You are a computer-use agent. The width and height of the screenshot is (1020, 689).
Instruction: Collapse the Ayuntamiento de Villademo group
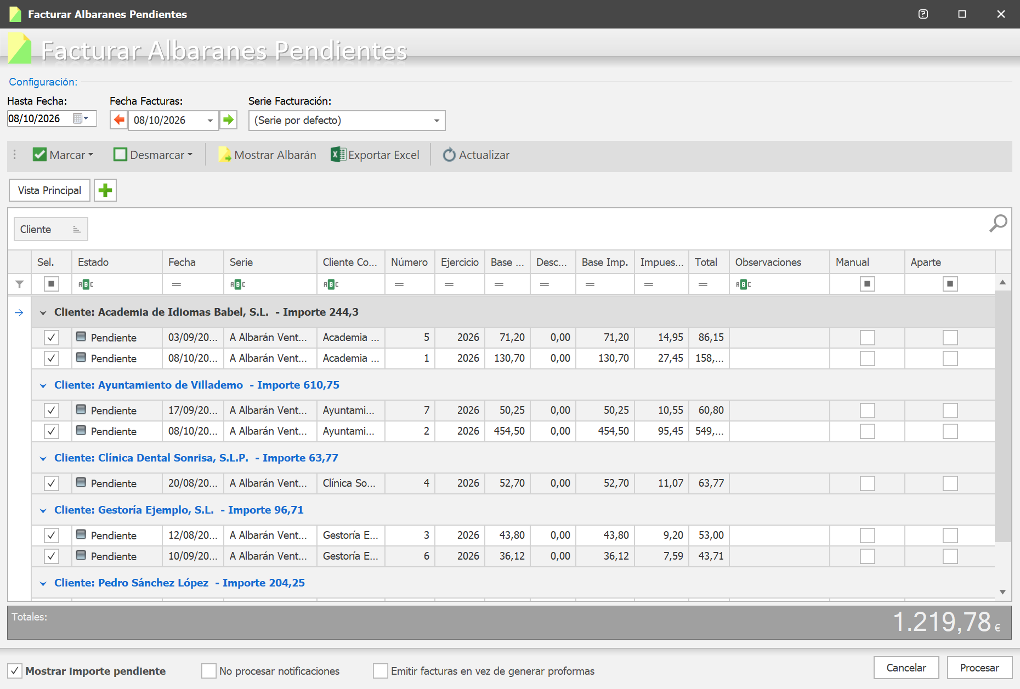point(43,385)
